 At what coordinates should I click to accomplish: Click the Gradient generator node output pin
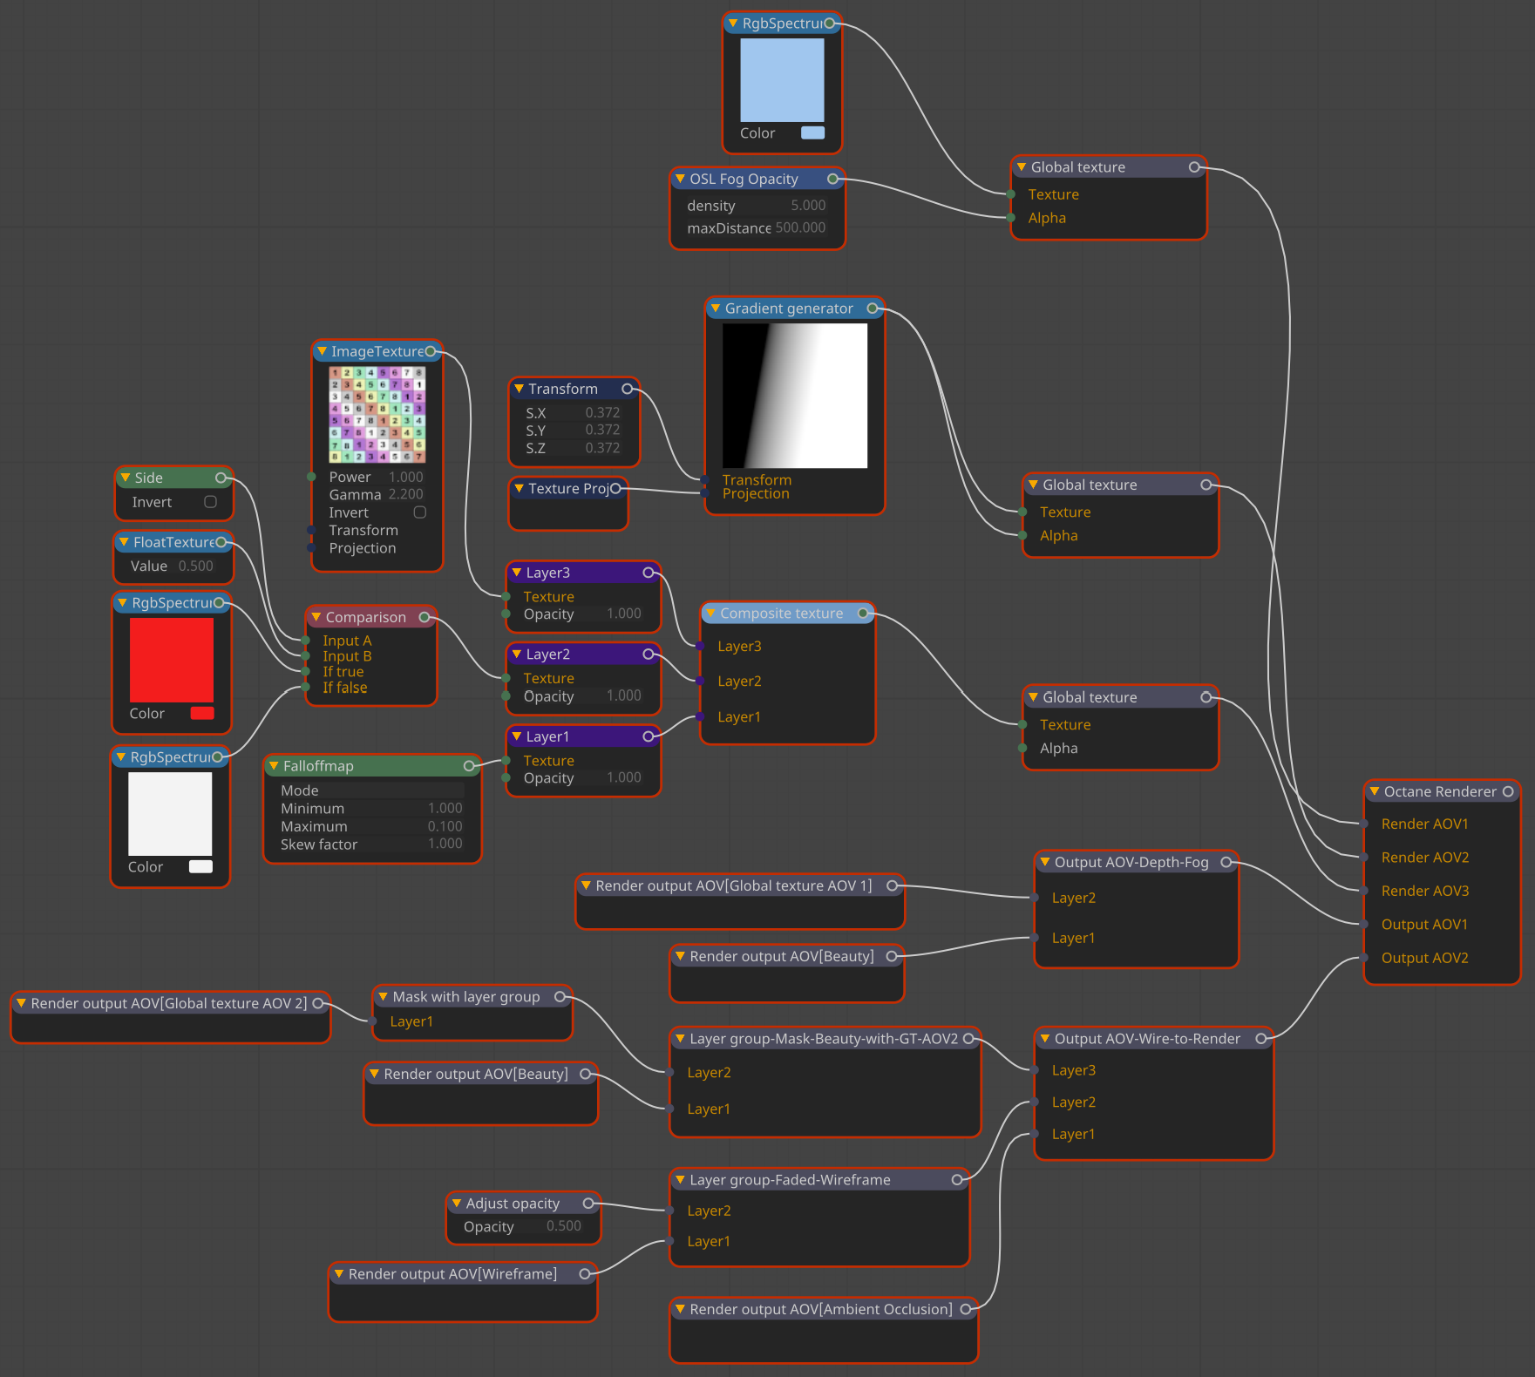click(x=872, y=309)
